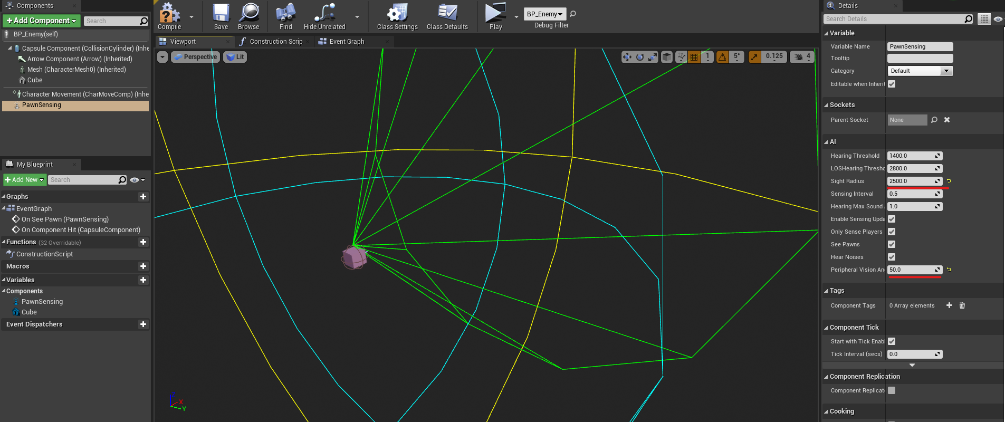Compile the BP_Enemy blueprint

tap(169, 16)
